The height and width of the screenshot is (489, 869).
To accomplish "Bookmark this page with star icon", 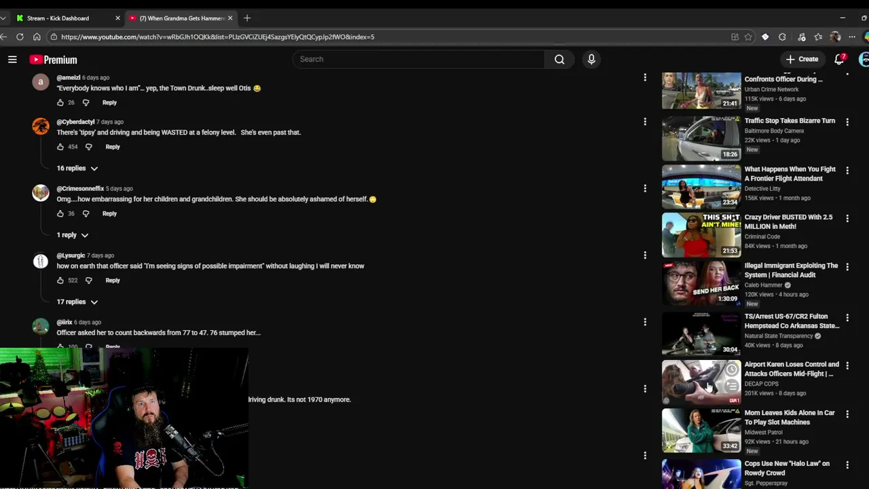I will tap(748, 37).
